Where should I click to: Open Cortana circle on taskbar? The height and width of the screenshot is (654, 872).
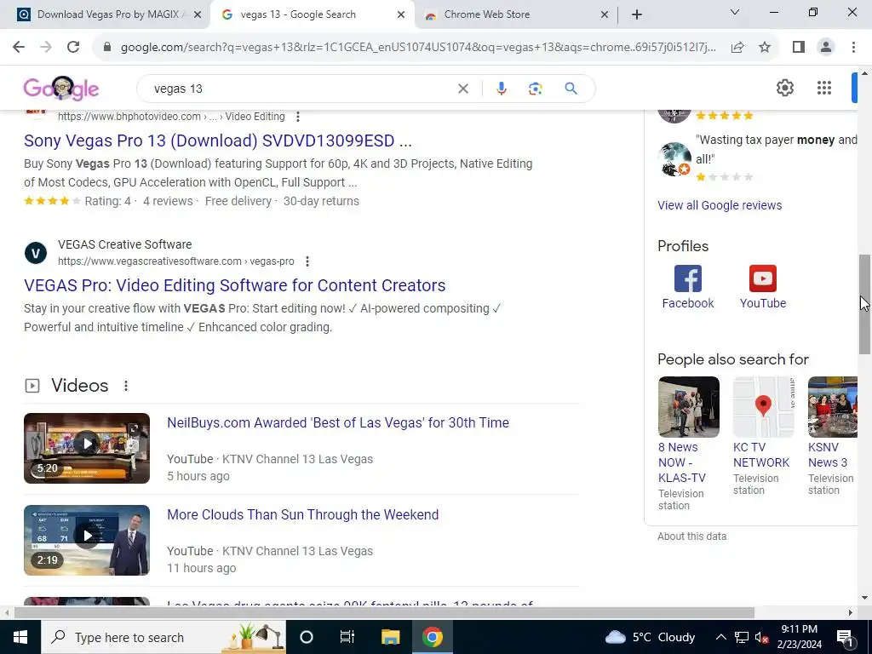tap(307, 637)
